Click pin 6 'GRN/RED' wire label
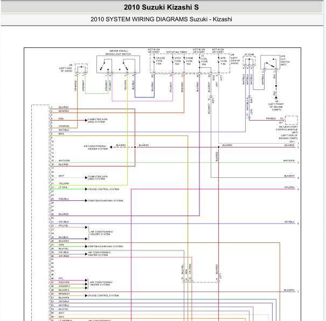This screenshot has width=326, height=321. point(64,126)
